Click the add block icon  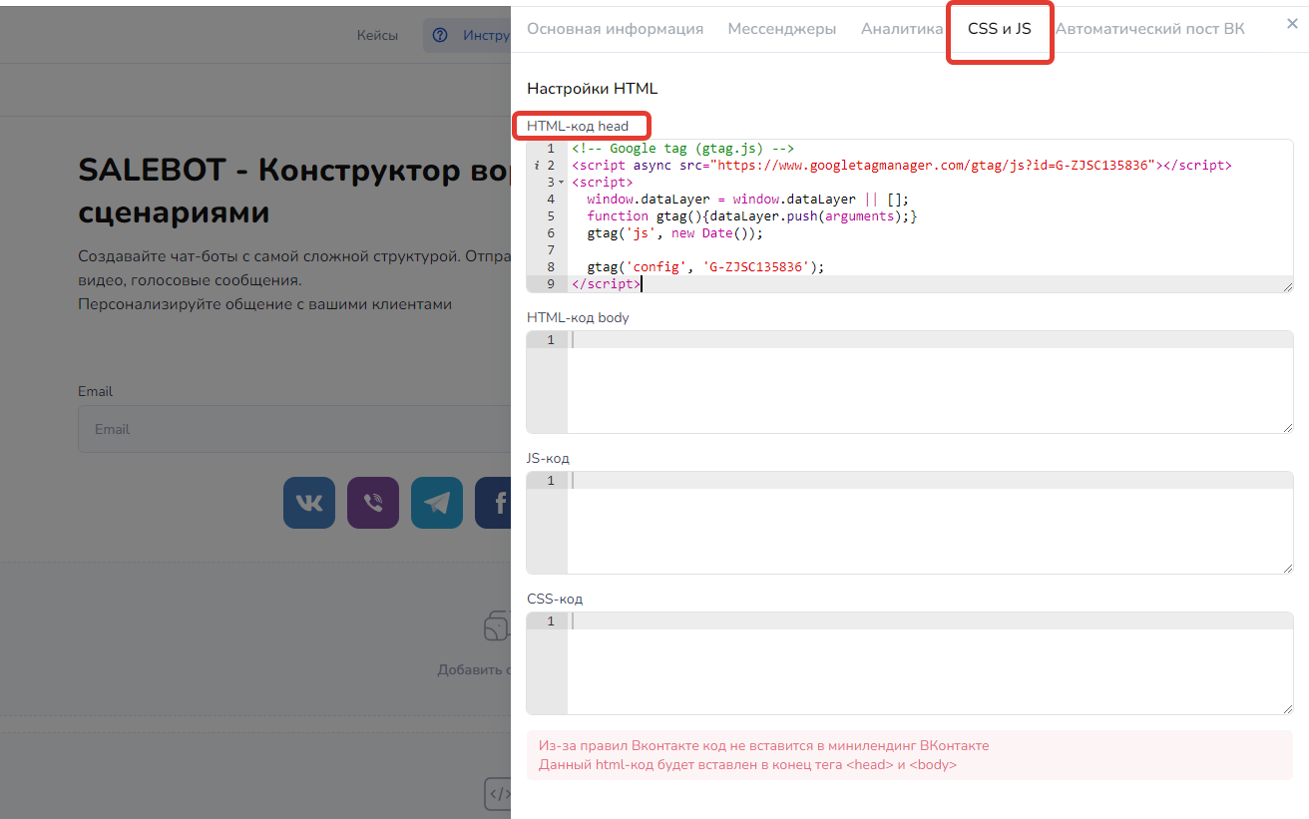click(497, 626)
